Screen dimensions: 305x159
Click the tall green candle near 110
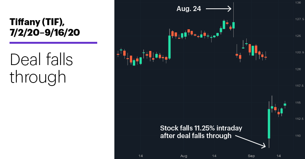(x=269, y=124)
